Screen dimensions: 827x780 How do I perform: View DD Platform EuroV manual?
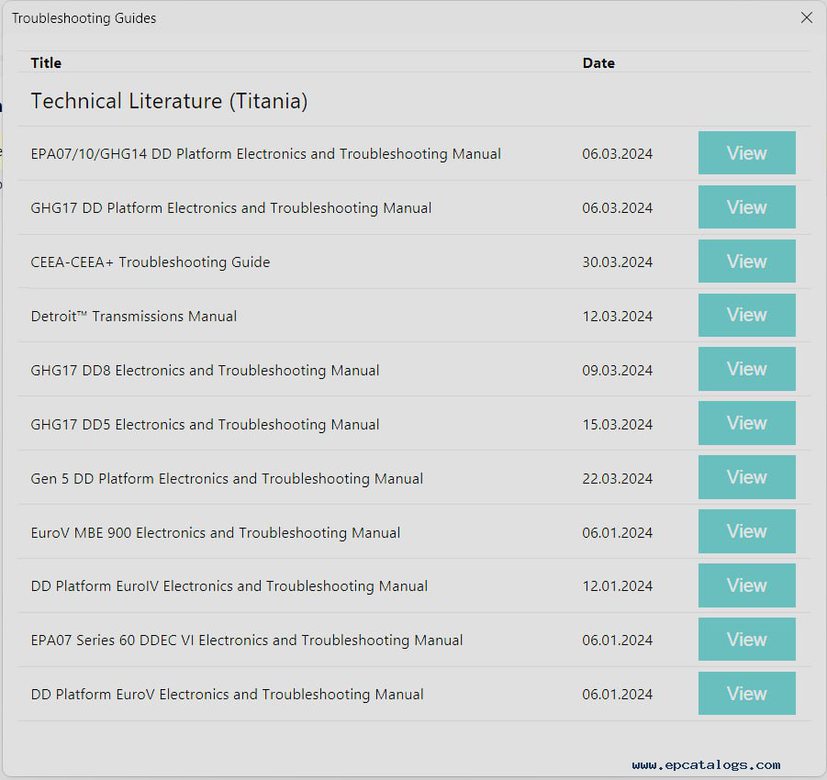click(747, 694)
